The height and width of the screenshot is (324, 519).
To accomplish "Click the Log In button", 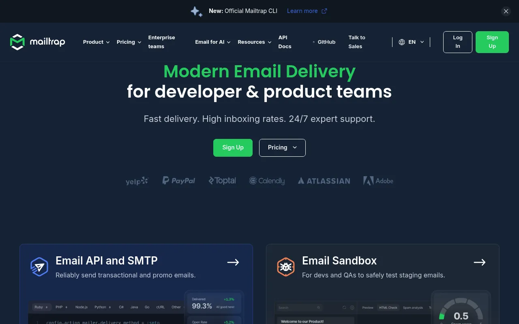I will point(458,42).
